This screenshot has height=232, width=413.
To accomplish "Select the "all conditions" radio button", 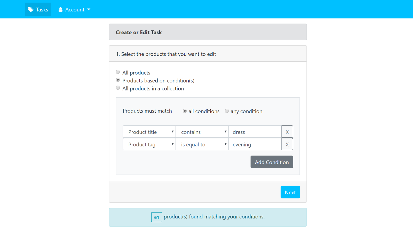I will [185, 111].
